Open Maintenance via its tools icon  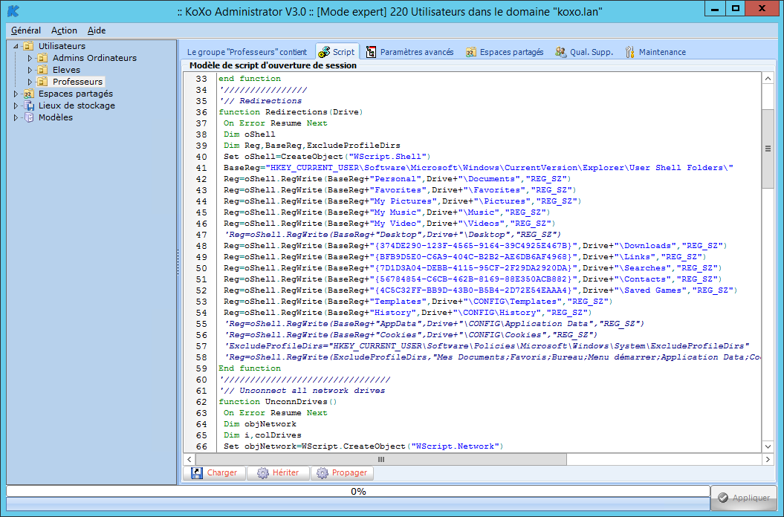629,52
